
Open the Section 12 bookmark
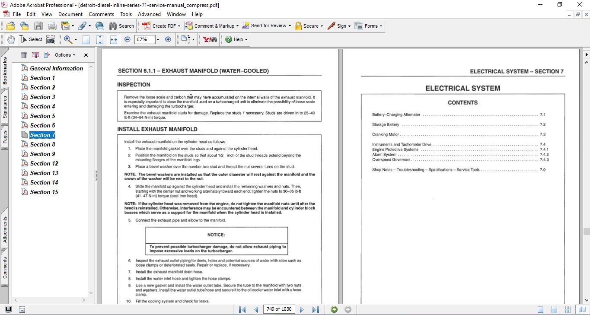click(x=44, y=163)
